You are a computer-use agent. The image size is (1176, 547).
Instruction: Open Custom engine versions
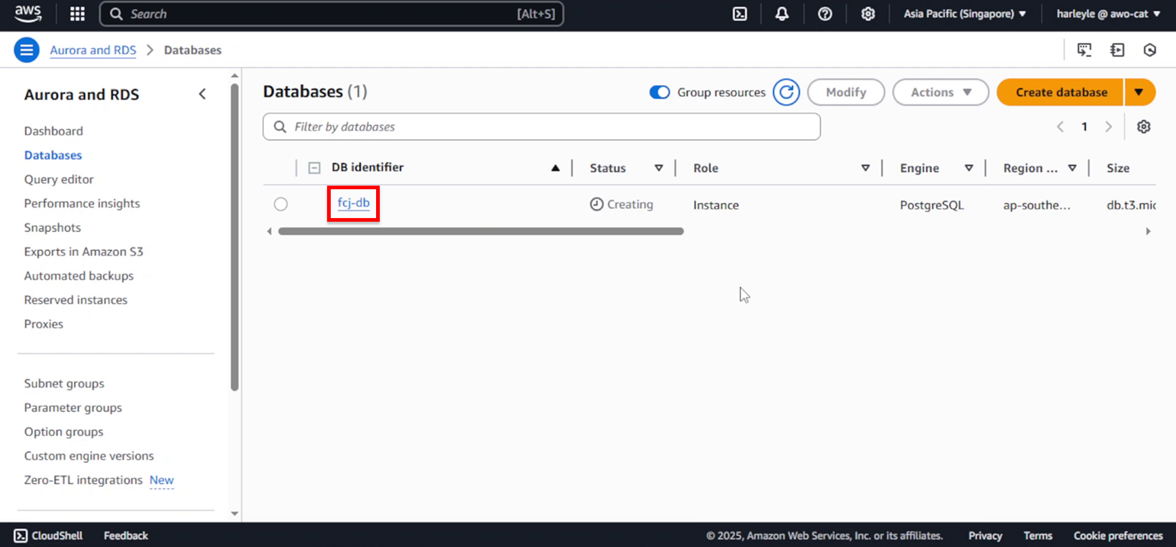(x=89, y=456)
